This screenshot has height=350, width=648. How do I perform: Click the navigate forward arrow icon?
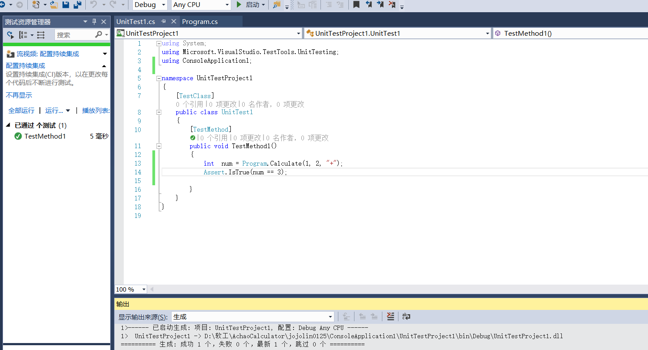click(20, 5)
